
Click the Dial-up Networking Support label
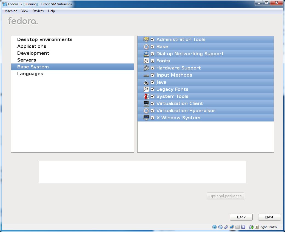click(190, 54)
